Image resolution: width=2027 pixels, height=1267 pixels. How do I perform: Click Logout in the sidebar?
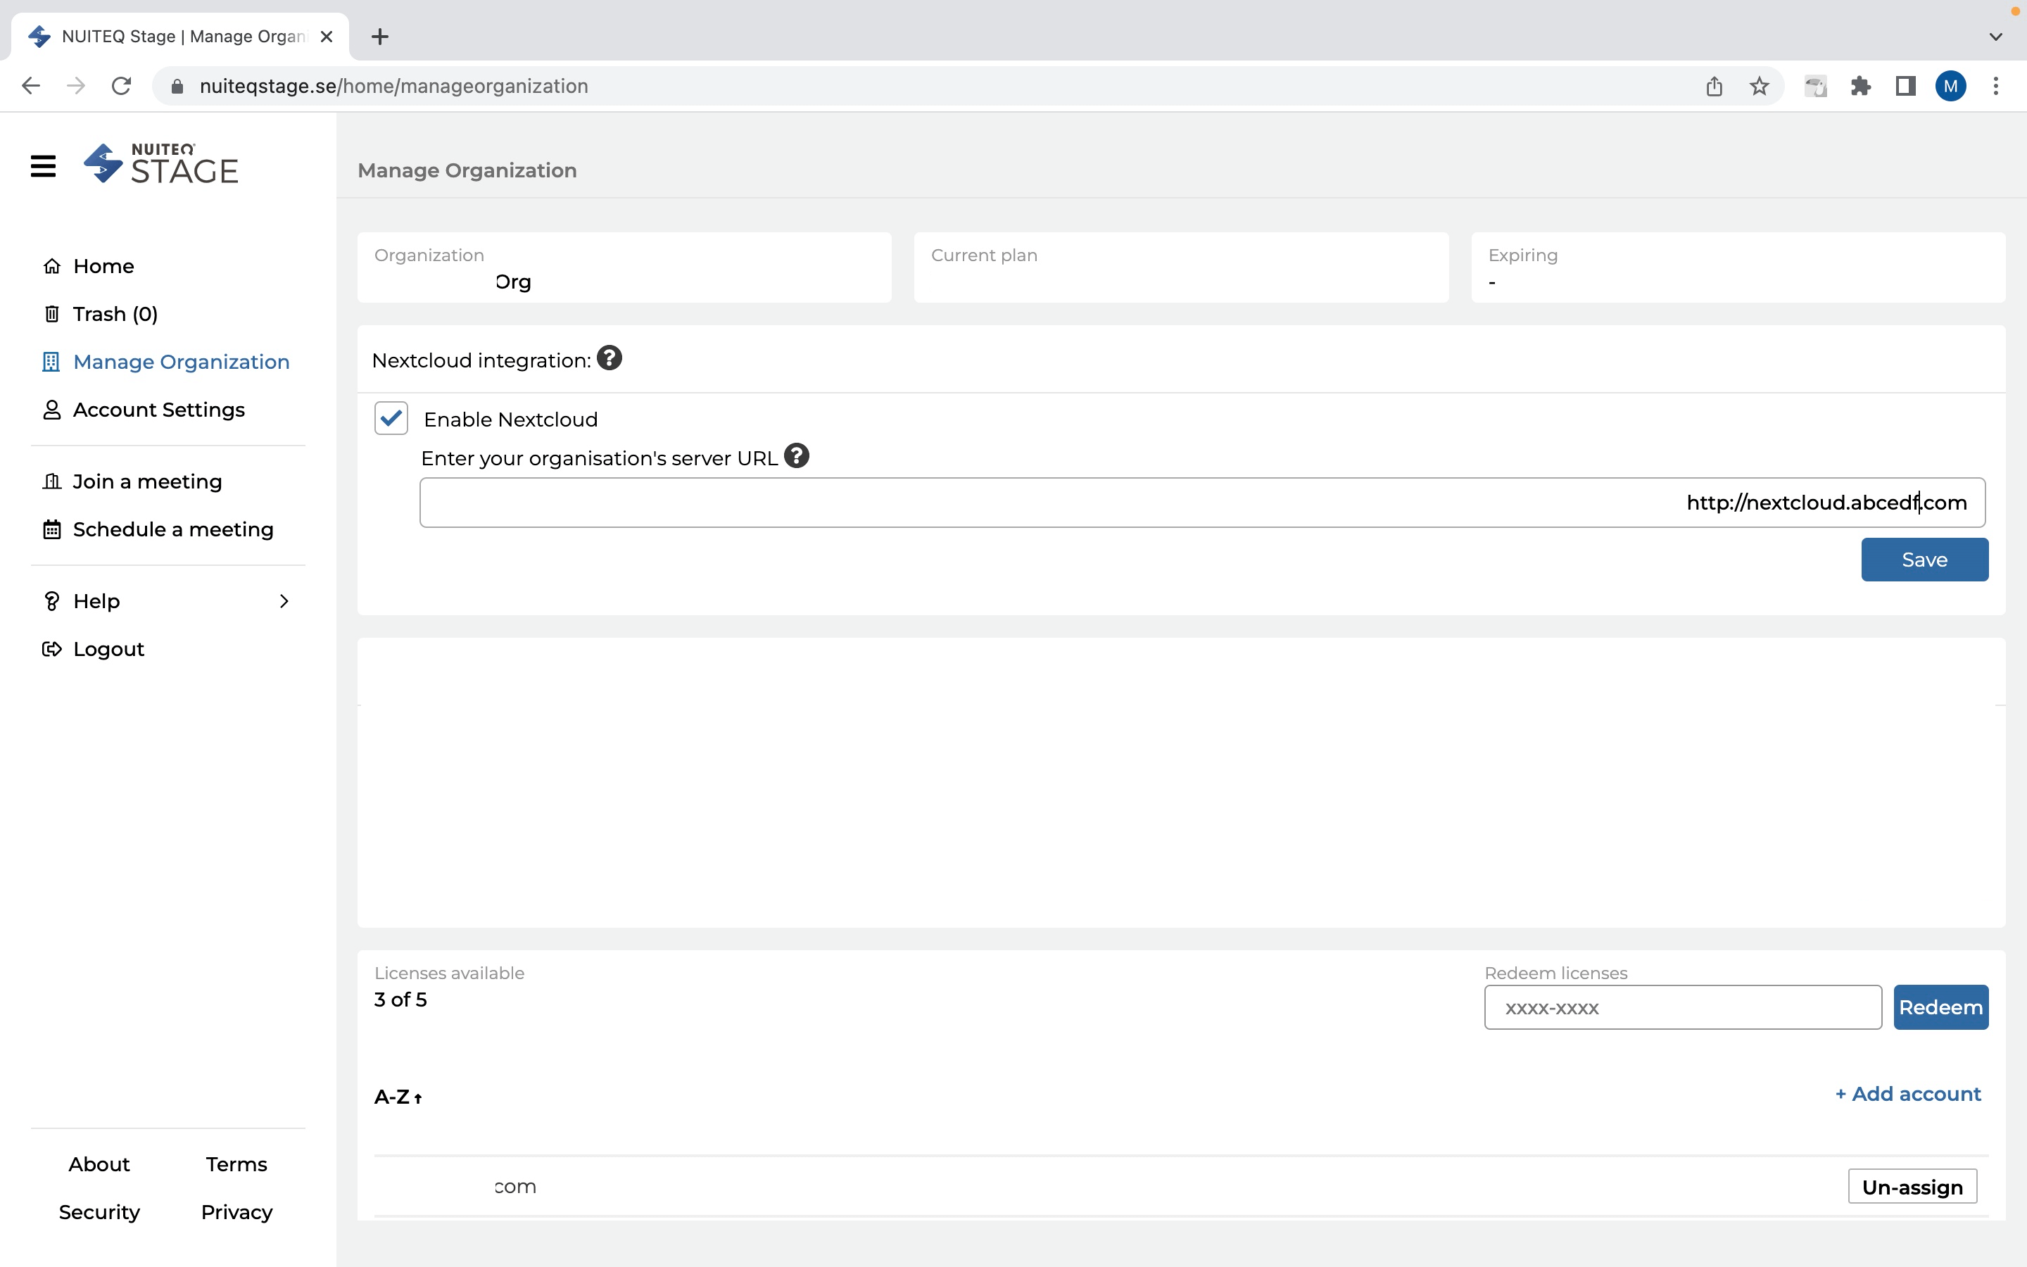coord(108,648)
